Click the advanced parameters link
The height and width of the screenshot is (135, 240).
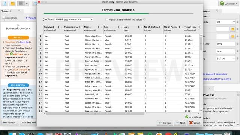pyautogui.click(x=215, y=74)
